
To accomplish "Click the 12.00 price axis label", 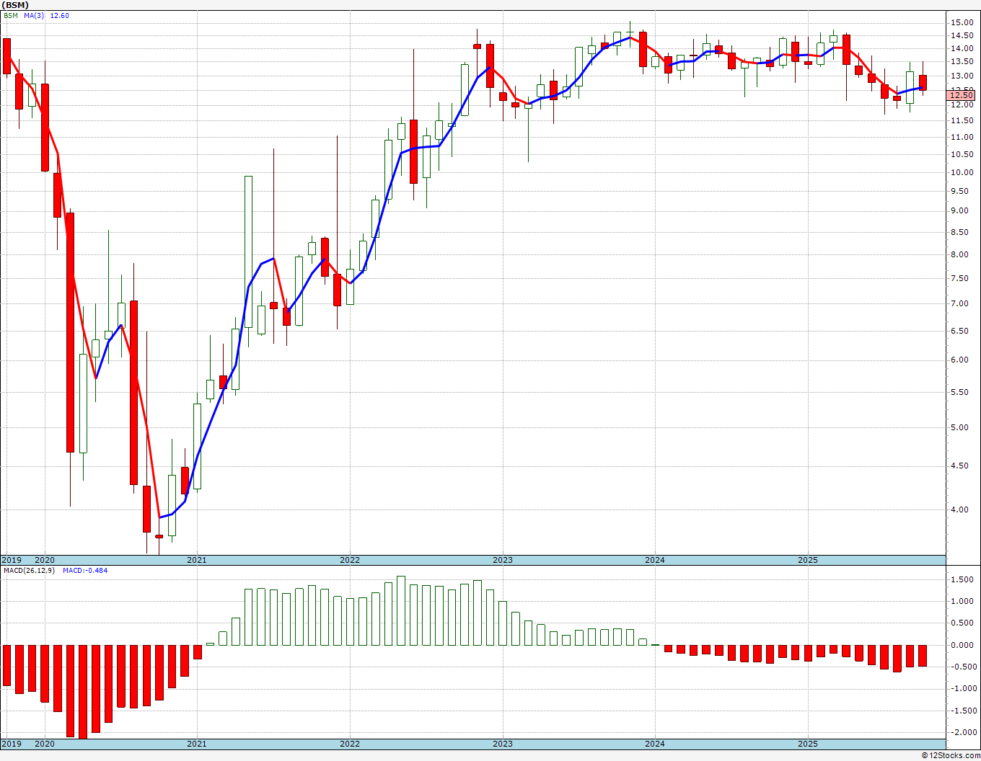I will click(962, 105).
